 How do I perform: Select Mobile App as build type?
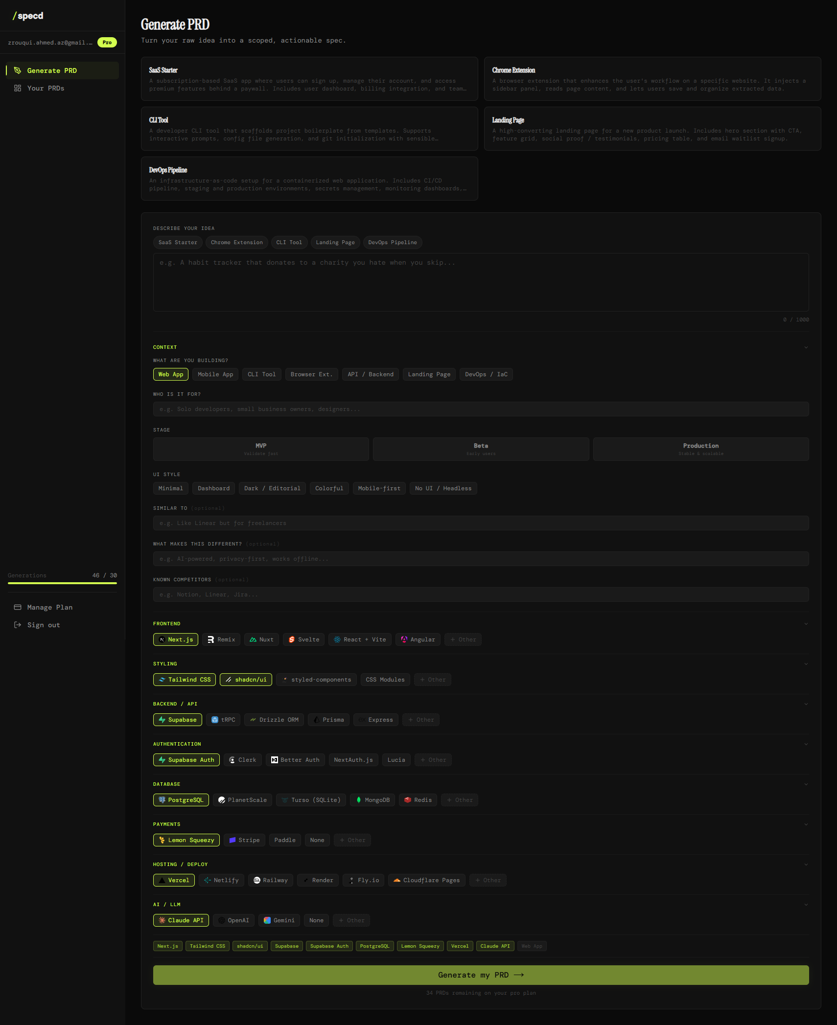(x=215, y=374)
